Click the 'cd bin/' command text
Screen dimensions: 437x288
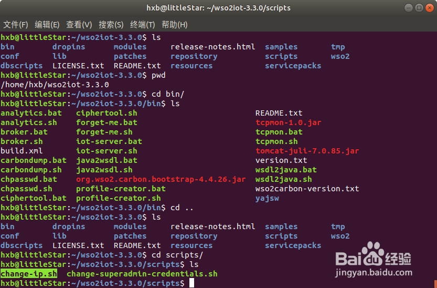pos(168,94)
